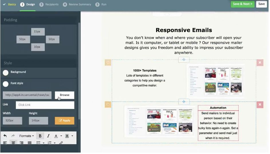The height and width of the screenshot is (154, 270).
Task: Delete the 1000+ Templates block
Action: tap(260, 63)
